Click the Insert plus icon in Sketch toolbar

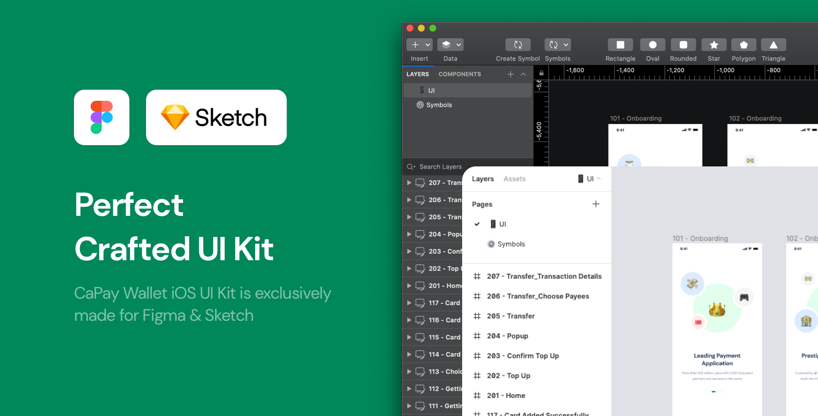[x=415, y=45]
